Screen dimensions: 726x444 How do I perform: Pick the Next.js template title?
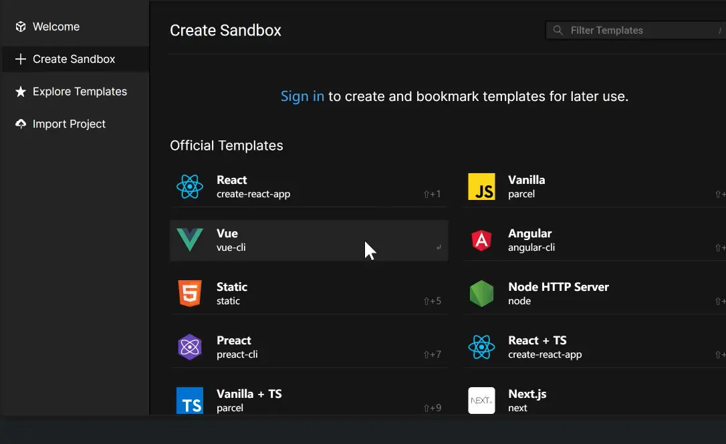[x=527, y=394]
